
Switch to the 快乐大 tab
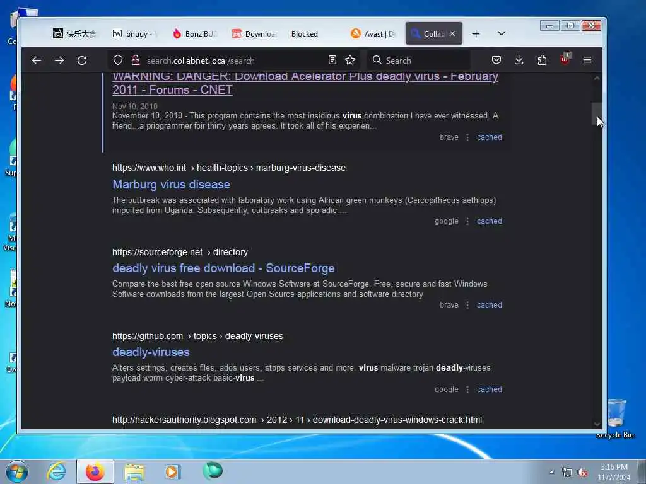tap(75, 34)
